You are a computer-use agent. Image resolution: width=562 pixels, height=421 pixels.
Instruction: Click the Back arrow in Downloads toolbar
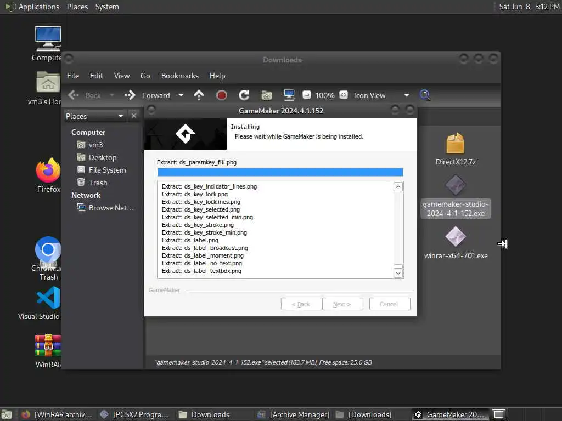pos(74,95)
